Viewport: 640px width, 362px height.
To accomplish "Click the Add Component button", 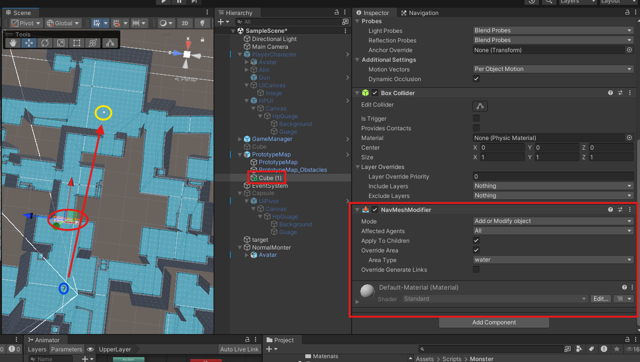I will tap(494, 322).
